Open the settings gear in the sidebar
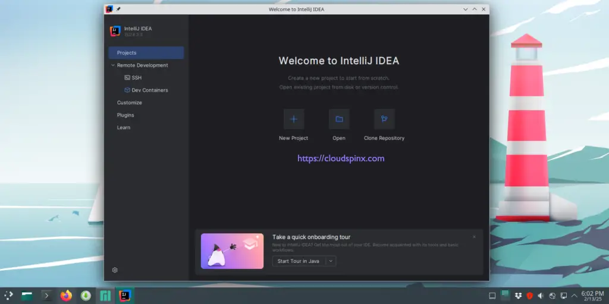The image size is (609, 304). pos(115,269)
